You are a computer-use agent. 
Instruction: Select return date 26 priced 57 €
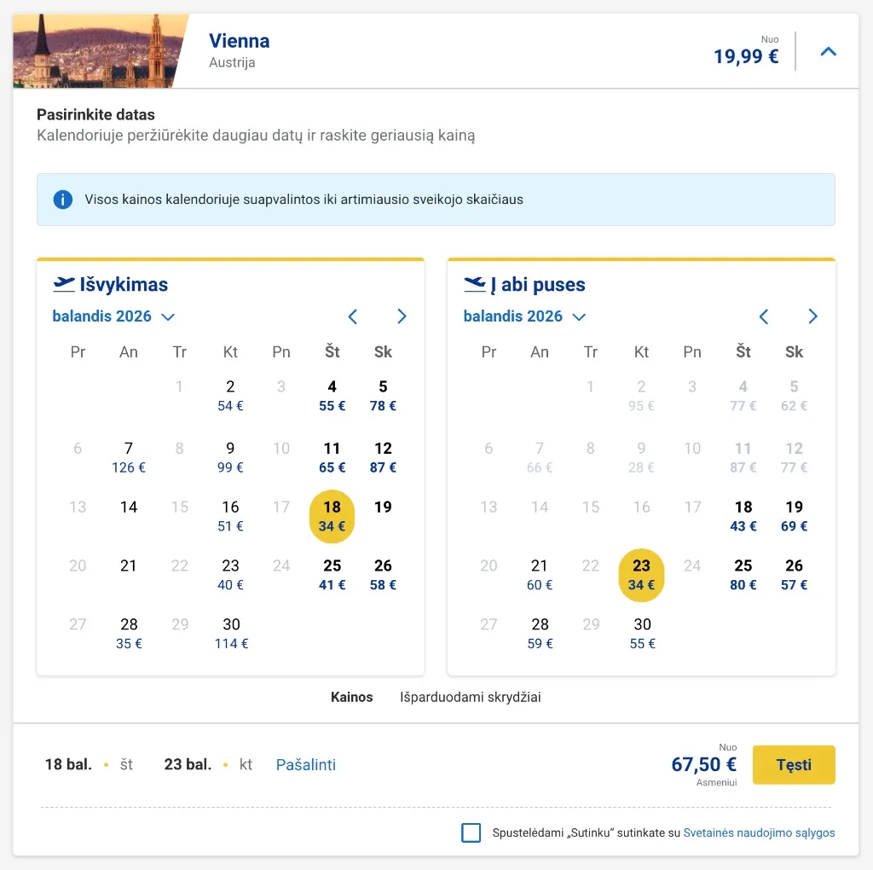tap(794, 574)
